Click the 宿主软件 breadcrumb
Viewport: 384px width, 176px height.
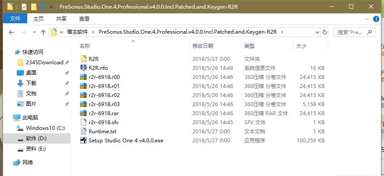77,32
